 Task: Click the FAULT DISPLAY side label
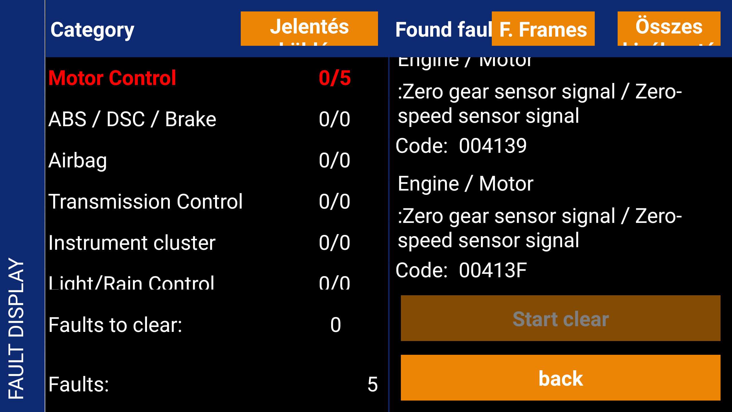(16, 328)
